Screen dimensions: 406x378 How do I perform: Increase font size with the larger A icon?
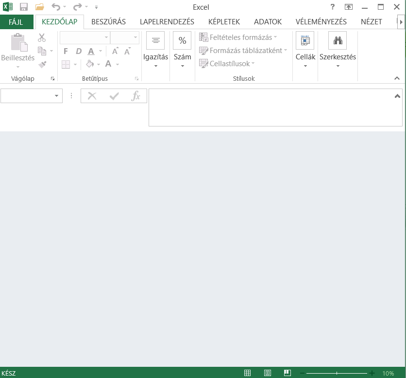tap(115, 51)
